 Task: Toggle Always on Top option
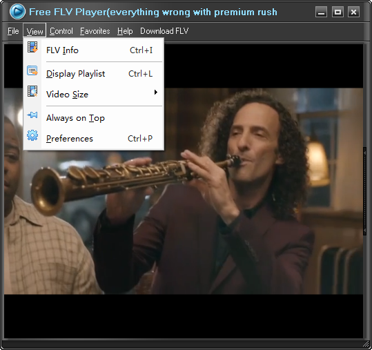[x=93, y=118]
